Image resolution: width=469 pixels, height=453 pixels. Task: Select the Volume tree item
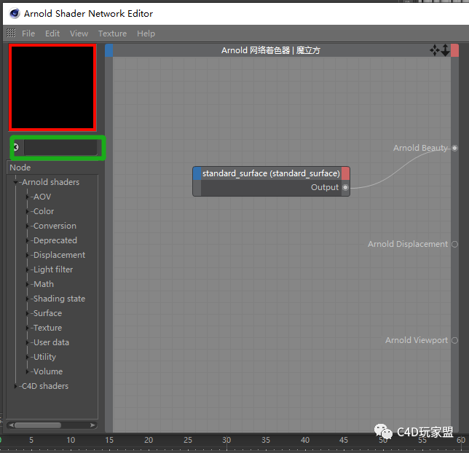click(x=48, y=371)
